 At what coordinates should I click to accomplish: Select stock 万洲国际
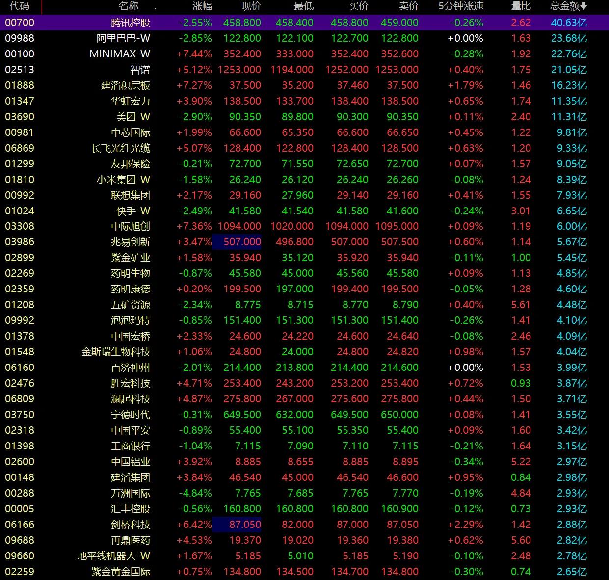click(x=131, y=493)
